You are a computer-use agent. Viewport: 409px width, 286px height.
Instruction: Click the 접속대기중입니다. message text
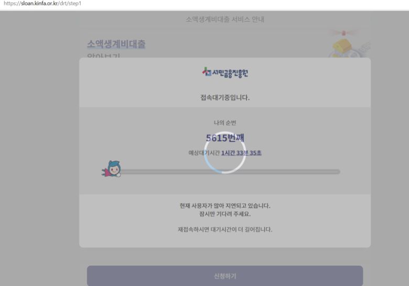(x=225, y=97)
